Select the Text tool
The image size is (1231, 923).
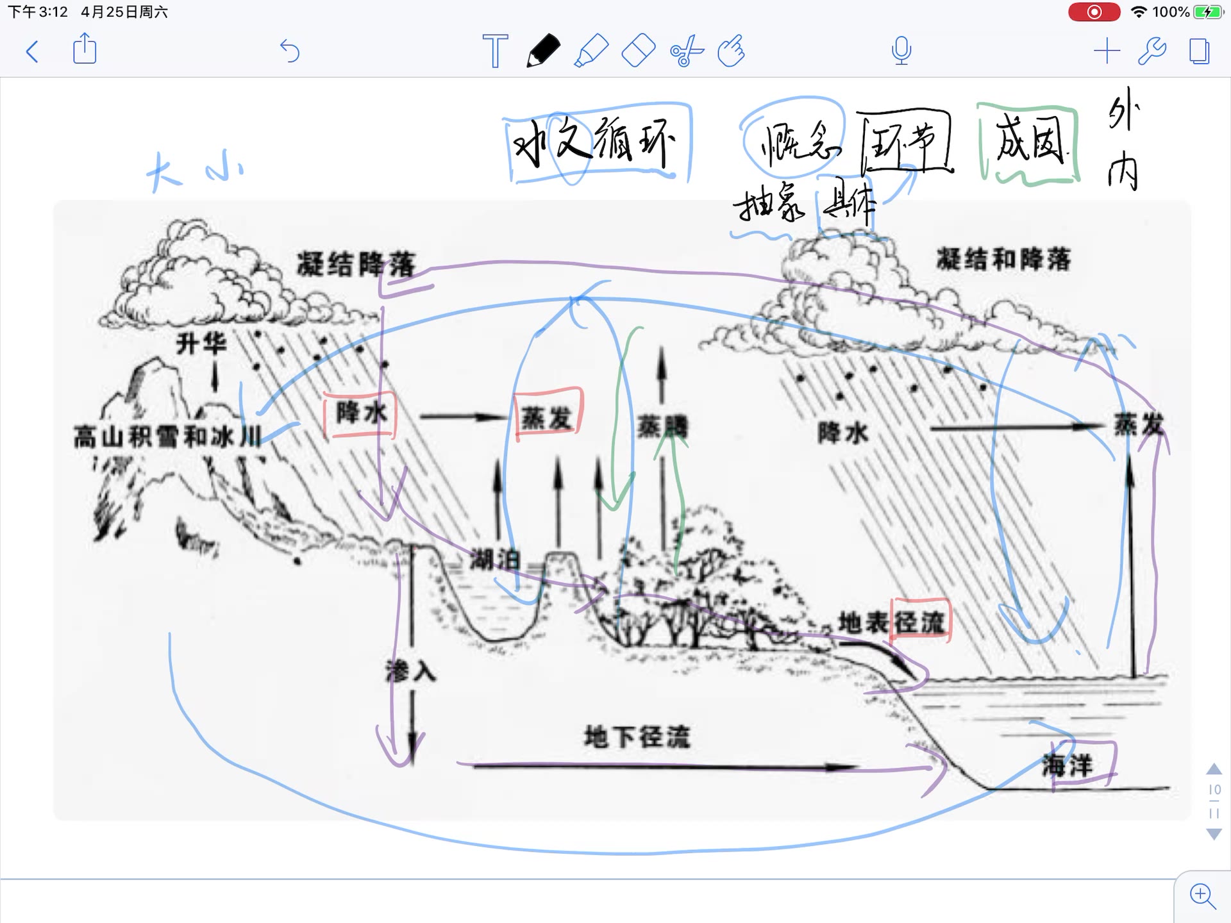click(495, 51)
